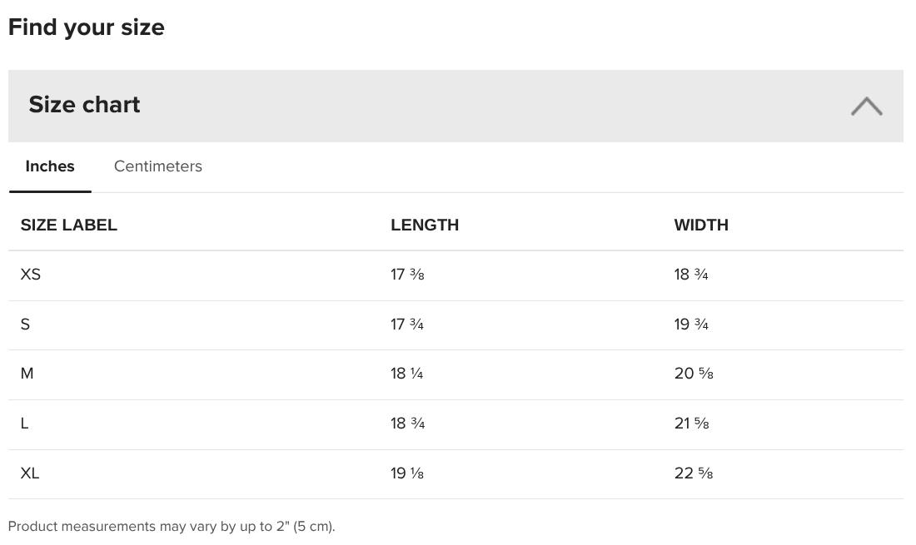This screenshot has height=545, width=916.
Task: Select the Inches tab
Action: (50, 166)
